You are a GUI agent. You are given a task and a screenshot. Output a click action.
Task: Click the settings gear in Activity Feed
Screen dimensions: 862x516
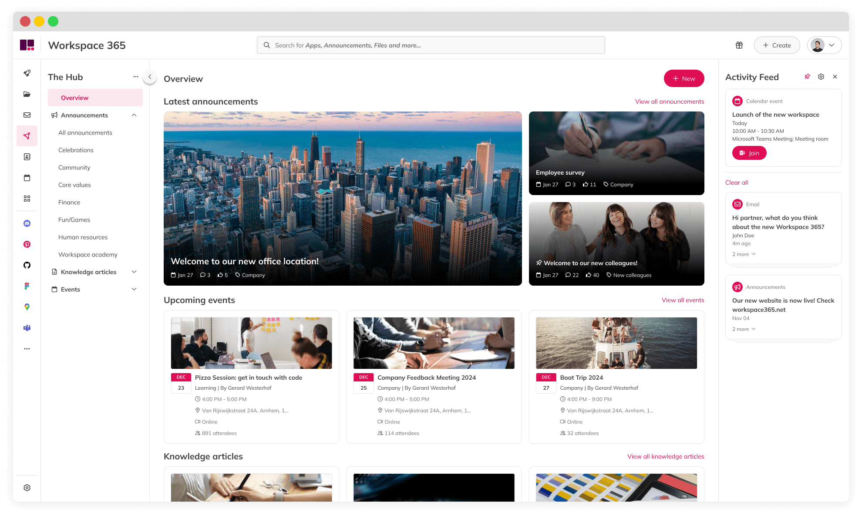821,77
